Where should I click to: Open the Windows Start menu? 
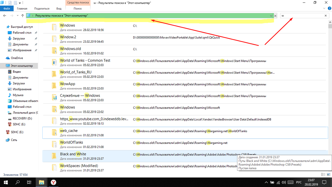[6, 182]
